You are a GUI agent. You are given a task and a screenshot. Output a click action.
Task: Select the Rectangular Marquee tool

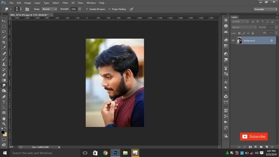[4, 26]
